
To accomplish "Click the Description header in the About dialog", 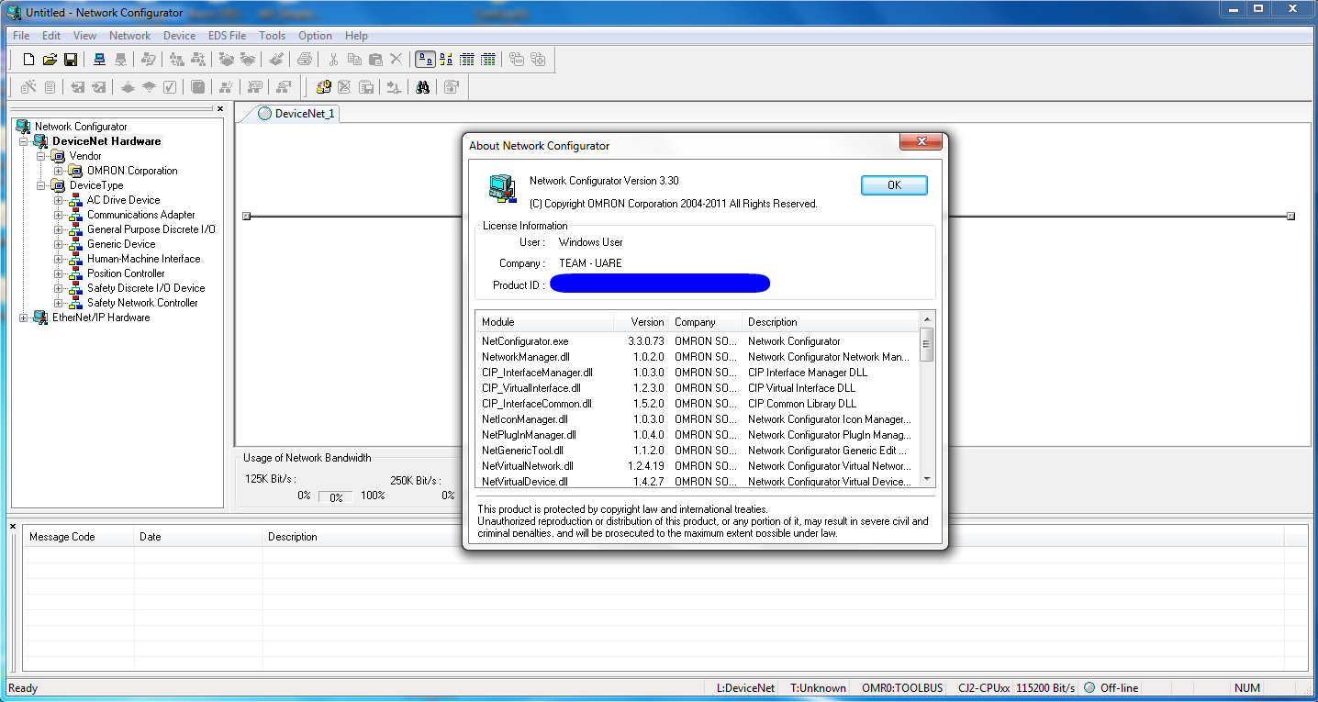I will coord(830,322).
